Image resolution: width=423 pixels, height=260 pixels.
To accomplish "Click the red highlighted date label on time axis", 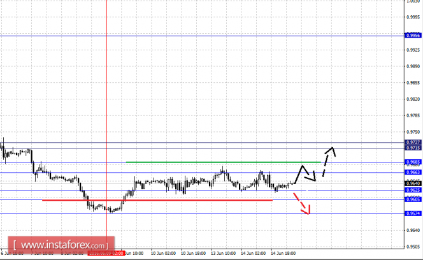I will [106, 253].
